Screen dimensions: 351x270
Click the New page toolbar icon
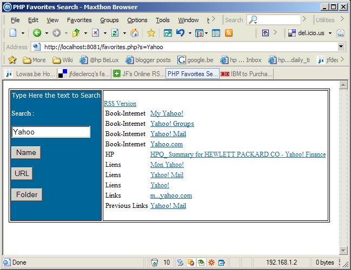[13, 33]
